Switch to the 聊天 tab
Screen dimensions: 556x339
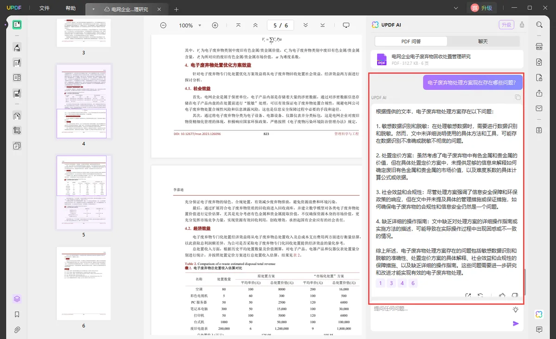(483, 42)
